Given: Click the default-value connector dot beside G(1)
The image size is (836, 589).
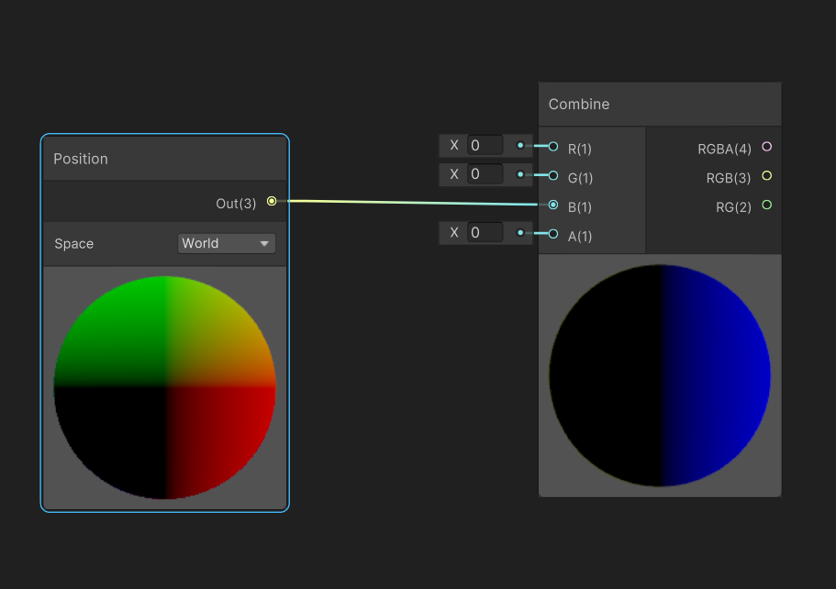Looking at the screenshot, I should click(x=520, y=174).
